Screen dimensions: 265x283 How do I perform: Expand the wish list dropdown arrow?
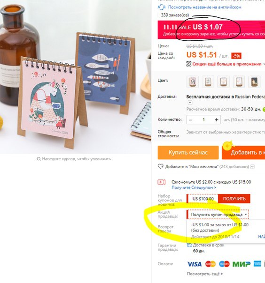click(252, 167)
